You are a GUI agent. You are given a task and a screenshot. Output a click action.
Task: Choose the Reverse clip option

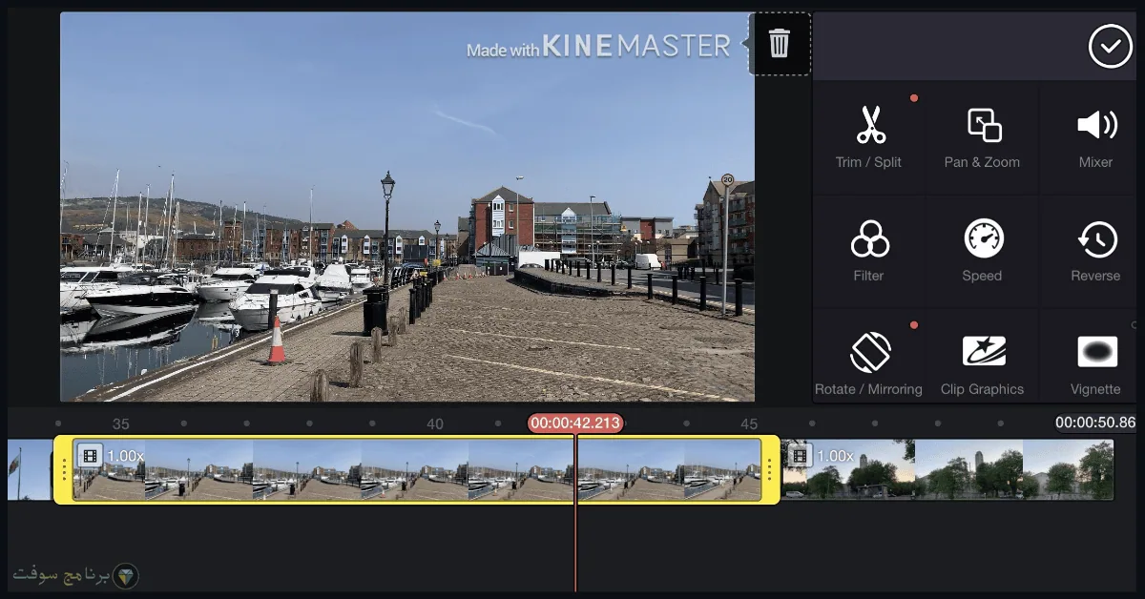1095,252
